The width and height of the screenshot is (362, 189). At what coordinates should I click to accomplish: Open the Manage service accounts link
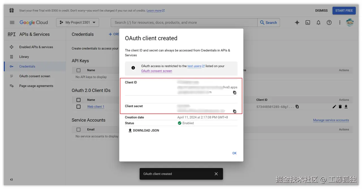tap(331, 120)
